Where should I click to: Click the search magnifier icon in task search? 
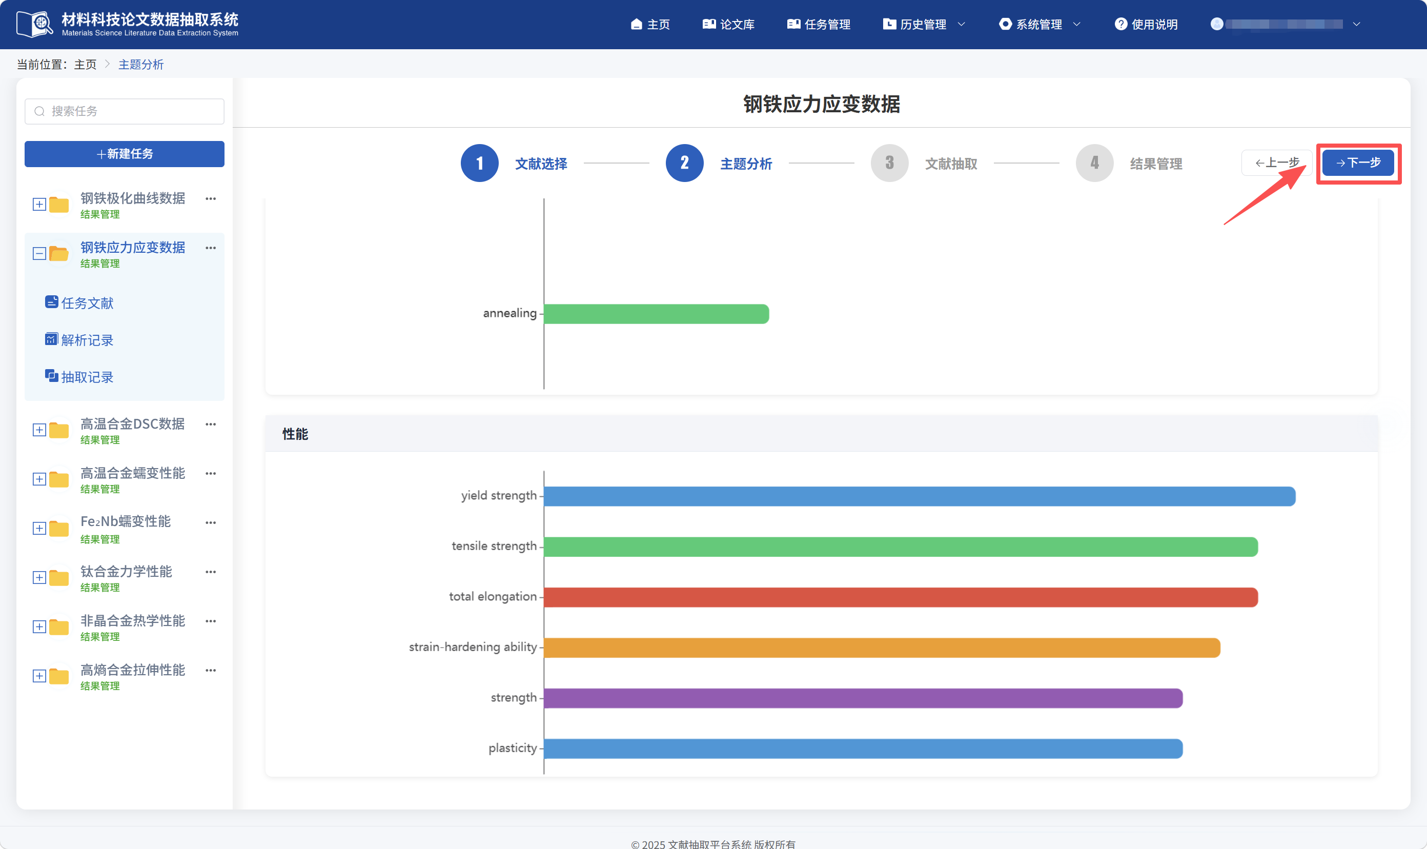(39, 111)
